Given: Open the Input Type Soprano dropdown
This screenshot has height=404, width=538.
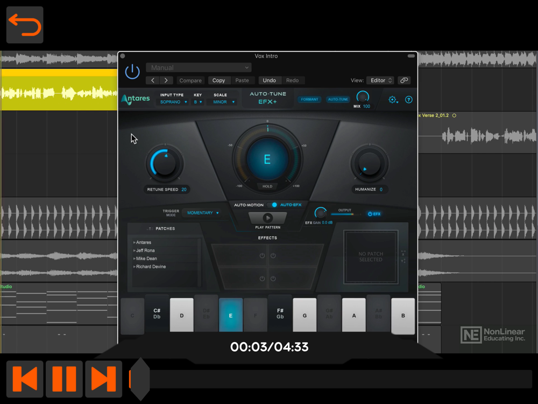Looking at the screenshot, I should point(173,102).
